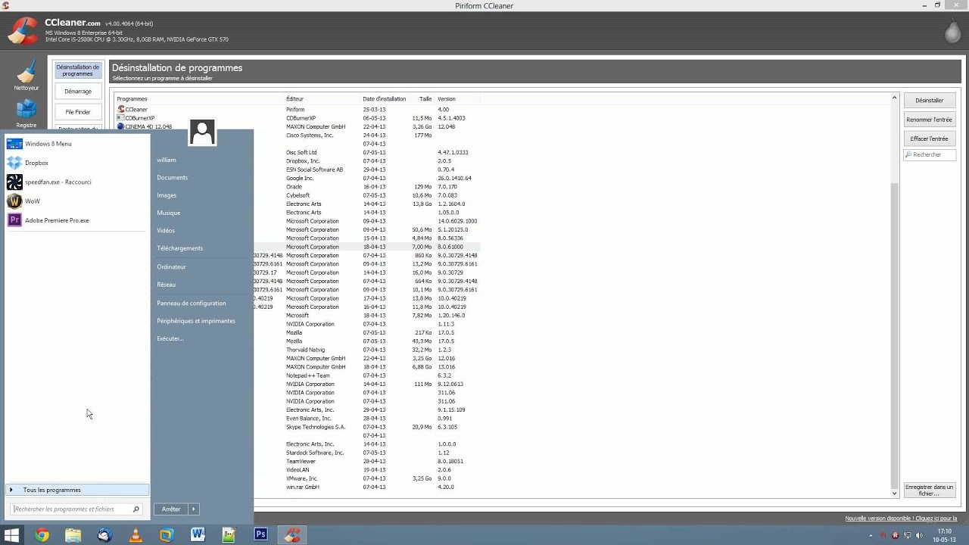
Task: Choose Exécuter... in the Start menu
Action: tap(170, 338)
